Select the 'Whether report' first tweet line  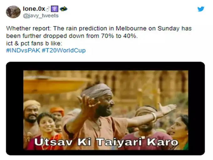[99, 29]
